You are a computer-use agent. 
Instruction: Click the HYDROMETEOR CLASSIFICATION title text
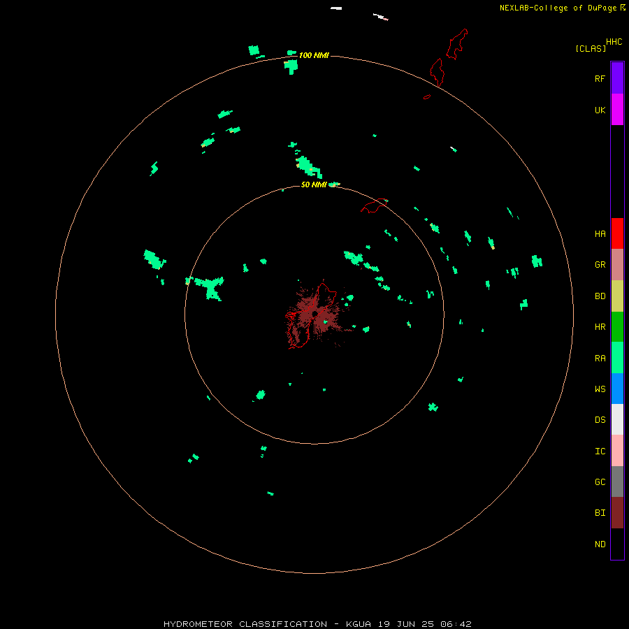245,624
